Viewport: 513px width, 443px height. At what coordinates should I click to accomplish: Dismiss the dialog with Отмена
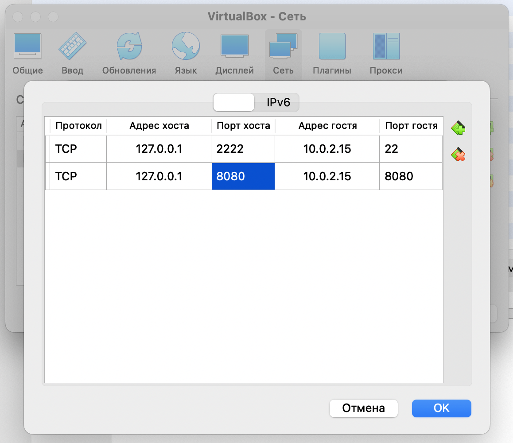[363, 408]
